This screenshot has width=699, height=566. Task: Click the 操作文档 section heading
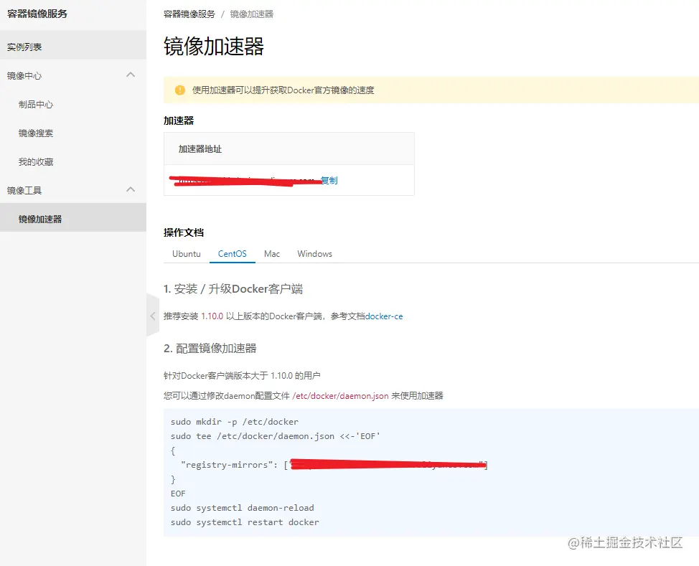coord(184,232)
